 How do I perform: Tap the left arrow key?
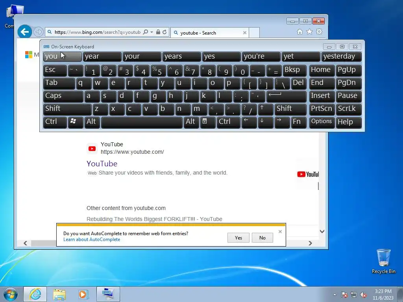[249, 122]
